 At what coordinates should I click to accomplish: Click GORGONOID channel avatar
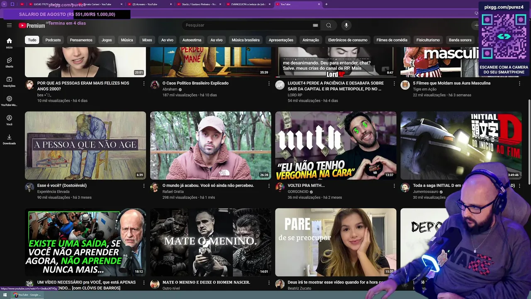click(280, 187)
